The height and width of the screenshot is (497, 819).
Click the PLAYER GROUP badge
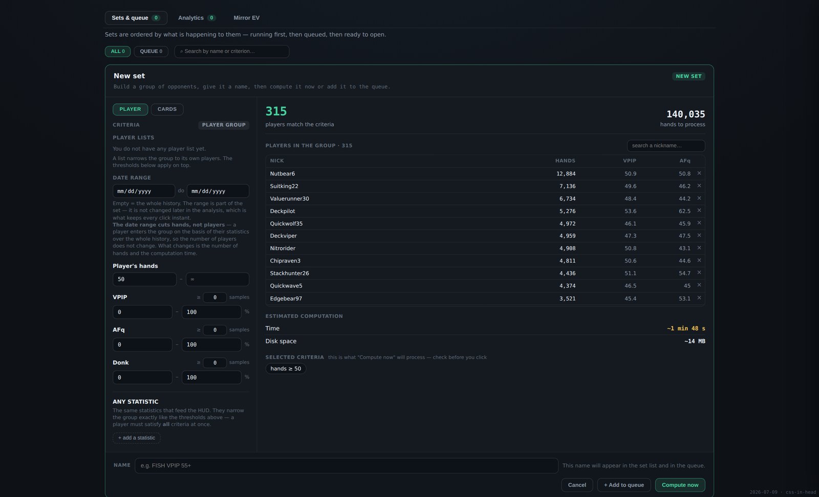pyautogui.click(x=224, y=125)
